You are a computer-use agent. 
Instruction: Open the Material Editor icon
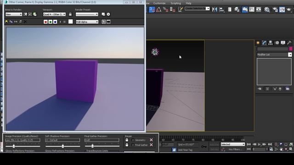267,9
